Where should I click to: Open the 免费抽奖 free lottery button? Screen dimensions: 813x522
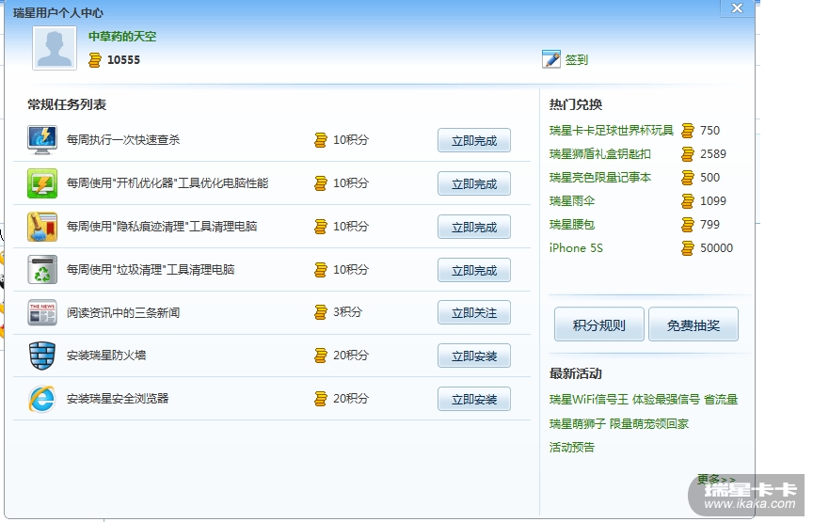click(x=693, y=324)
